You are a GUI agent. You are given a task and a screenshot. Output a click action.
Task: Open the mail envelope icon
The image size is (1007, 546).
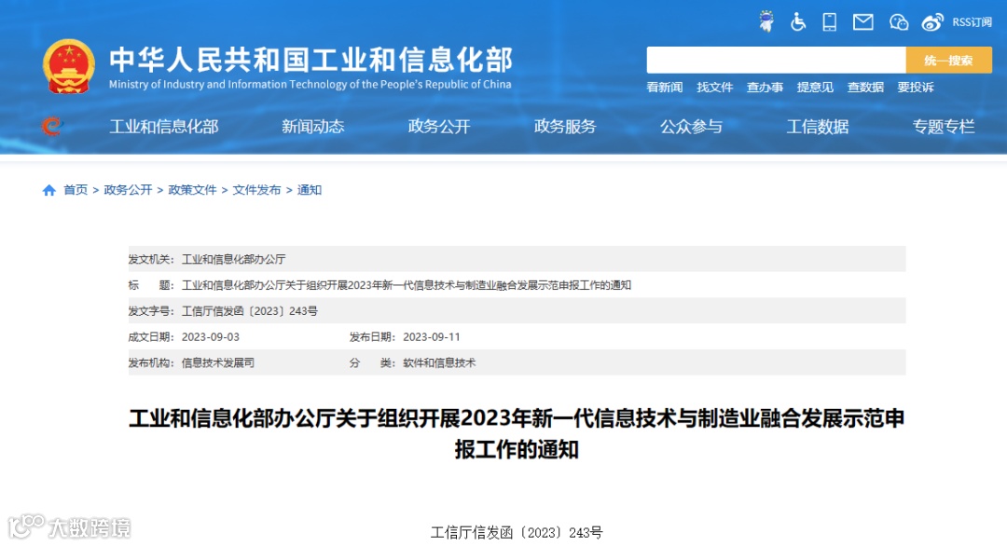[862, 21]
